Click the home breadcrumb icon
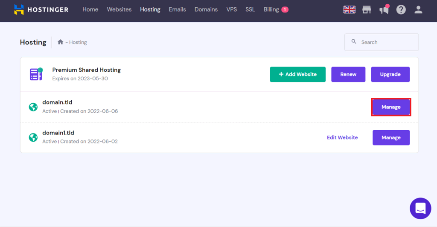 61,42
